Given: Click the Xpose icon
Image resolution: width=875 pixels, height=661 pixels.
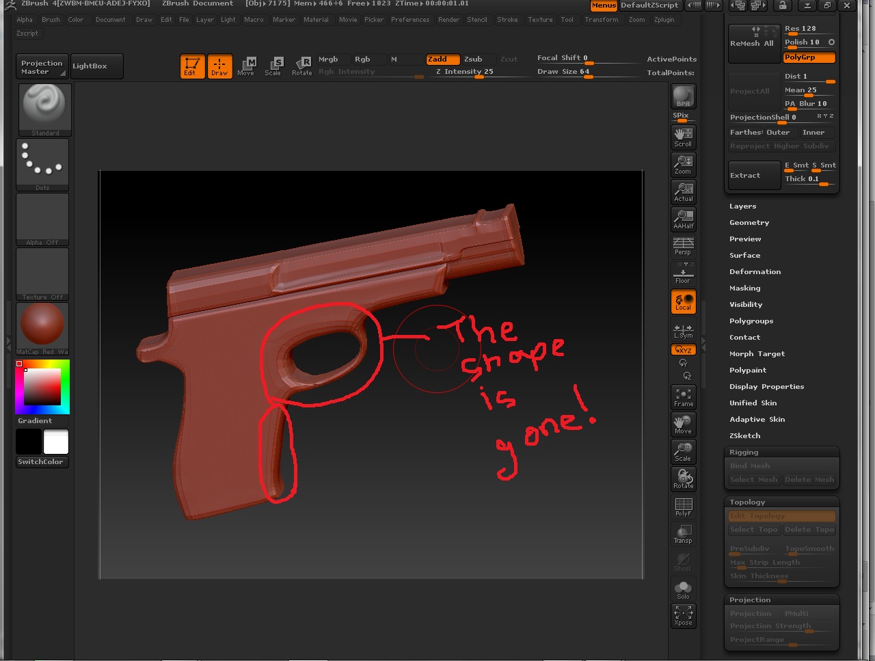Looking at the screenshot, I should point(683,615).
